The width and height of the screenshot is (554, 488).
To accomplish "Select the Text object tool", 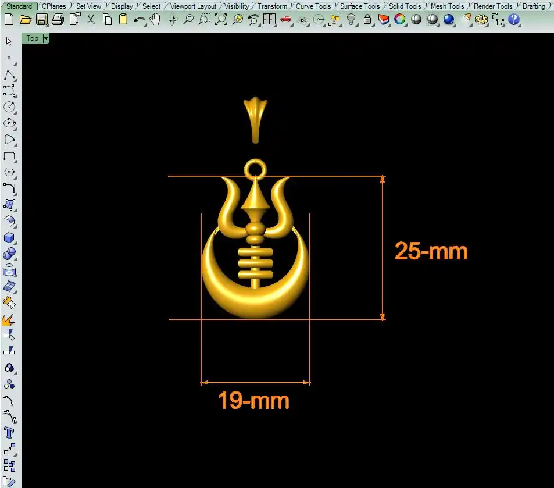I will 9,433.
